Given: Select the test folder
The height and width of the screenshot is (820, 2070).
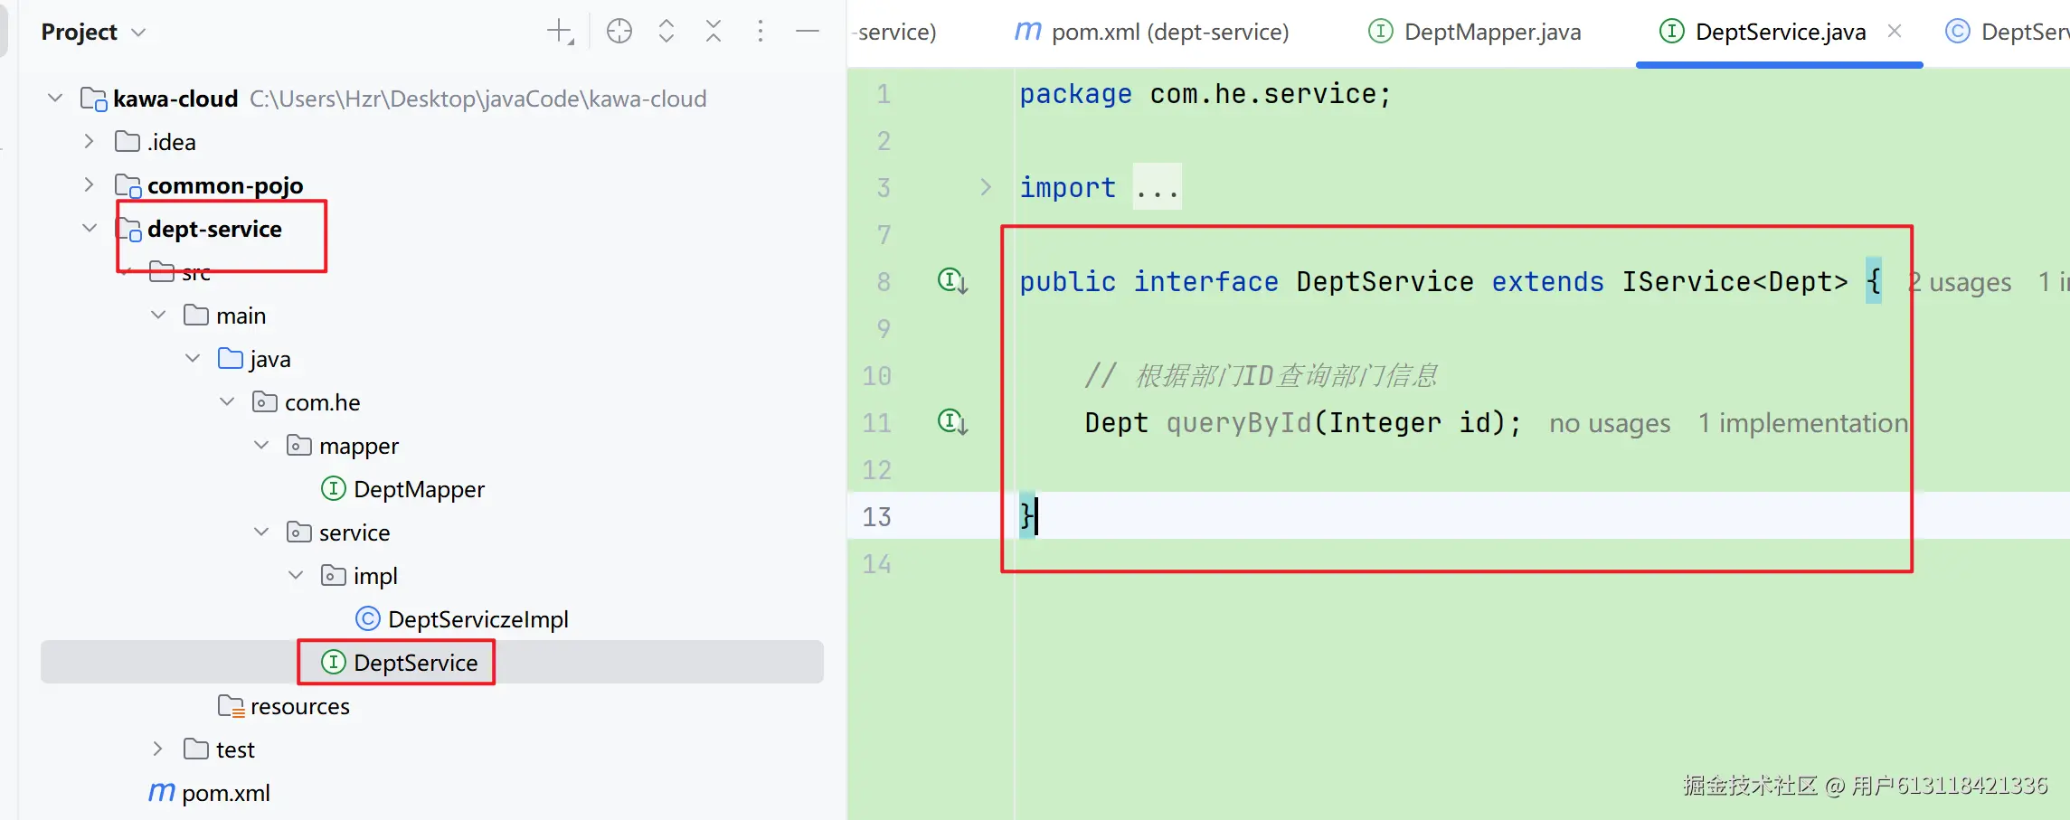Looking at the screenshot, I should pyautogui.click(x=235, y=749).
